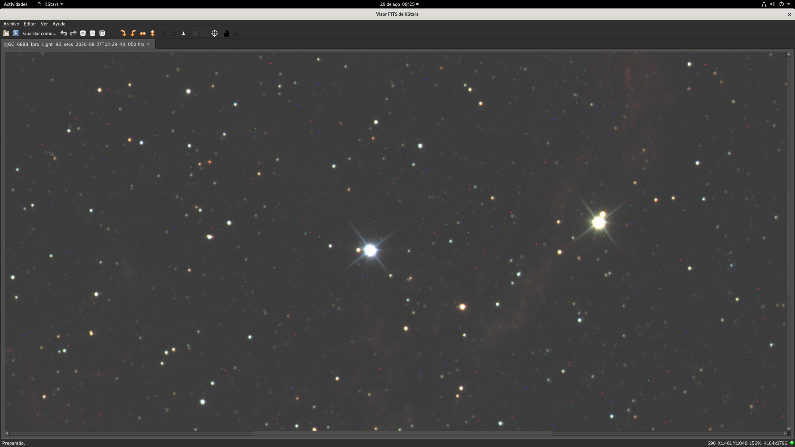Viewport: 795px width, 447px height.
Task: Show the black histogram view icon
Action: click(x=226, y=33)
